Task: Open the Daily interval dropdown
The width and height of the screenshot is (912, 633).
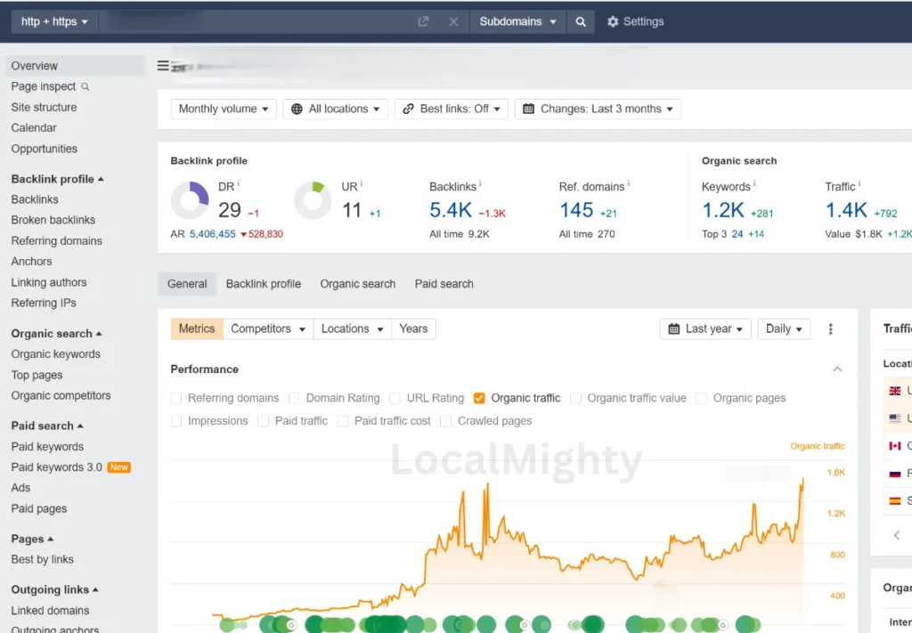Action: coord(784,329)
